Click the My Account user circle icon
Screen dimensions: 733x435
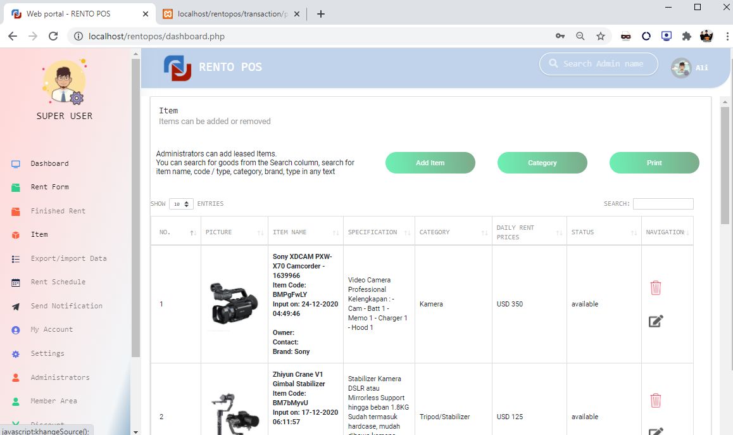pos(15,331)
